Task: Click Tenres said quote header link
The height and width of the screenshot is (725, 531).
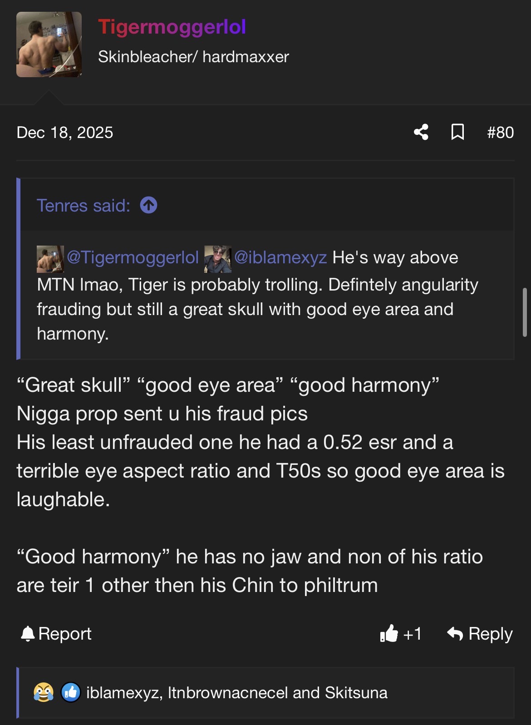Action: [x=84, y=206]
